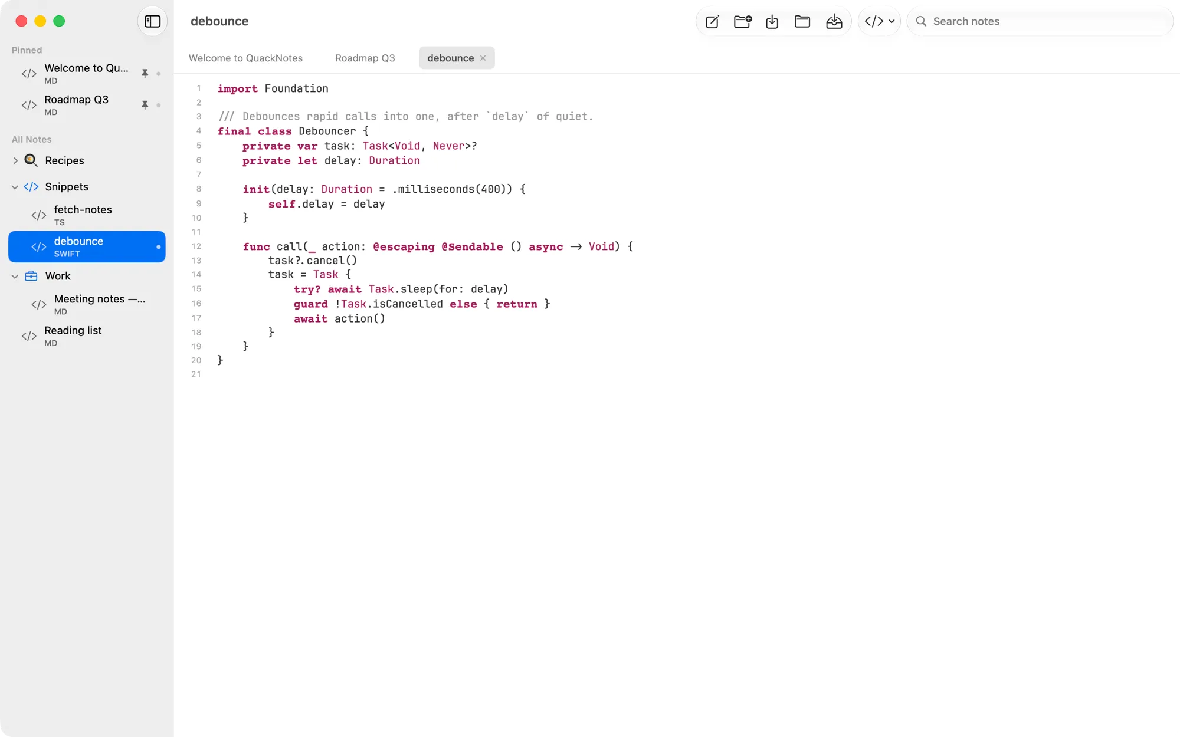
Task: Expand the Recipes folder chevron
Action: point(15,160)
